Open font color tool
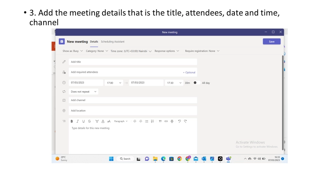The image size is (309, 174). (103, 121)
